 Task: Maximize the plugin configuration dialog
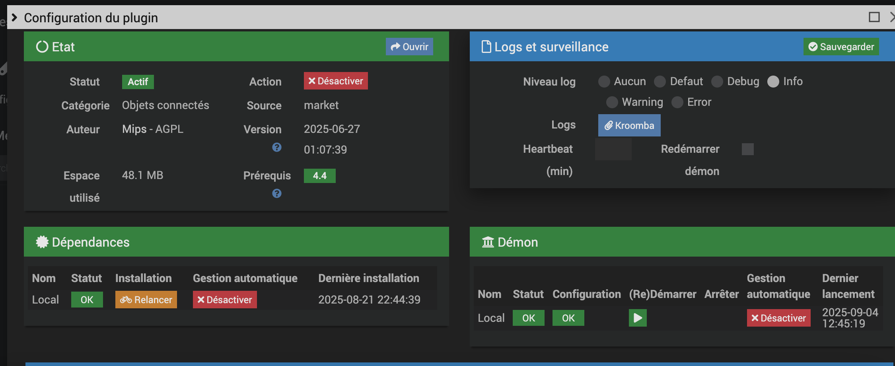click(874, 17)
